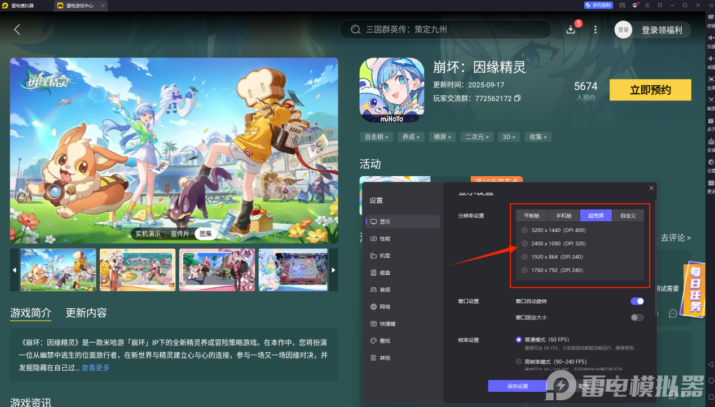Click the 去评论 link
Image resolution: width=715 pixels, height=407 pixels.
[676, 238]
